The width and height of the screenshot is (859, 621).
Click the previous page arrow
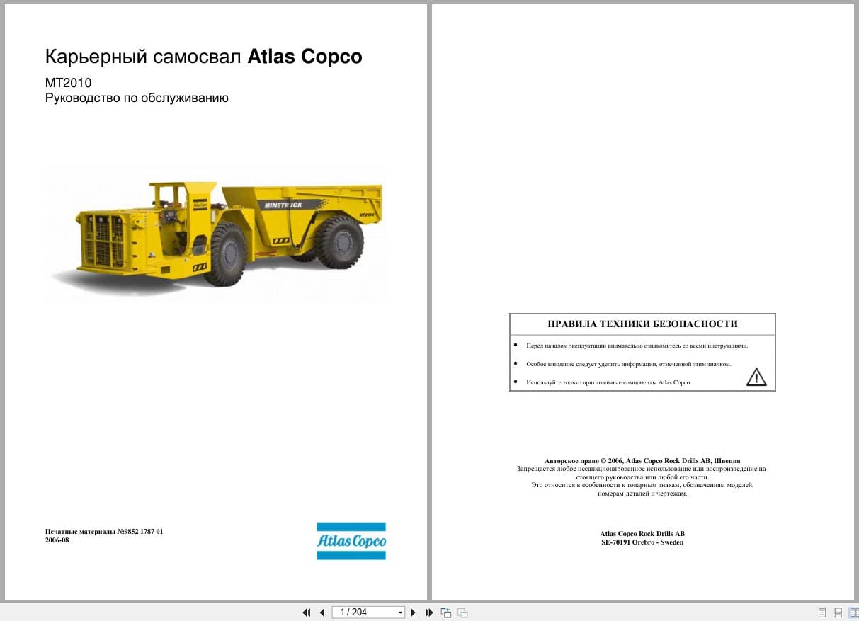pyautogui.click(x=322, y=613)
